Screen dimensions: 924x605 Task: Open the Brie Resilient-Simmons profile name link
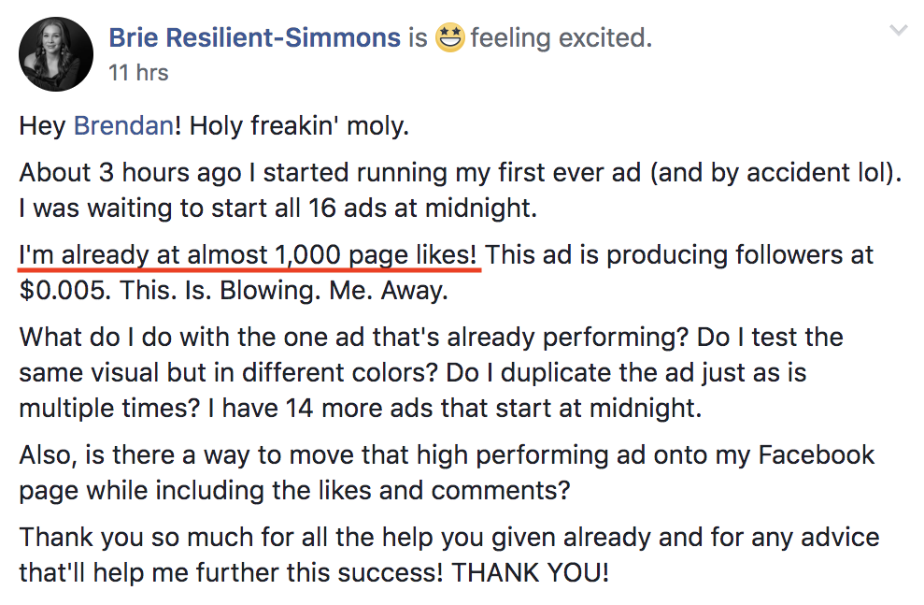coord(254,38)
